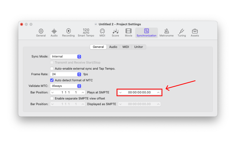Switch to the Unitor sub-tab
Image resolution: width=236 pixels, height=146 pixels.
click(x=138, y=47)
